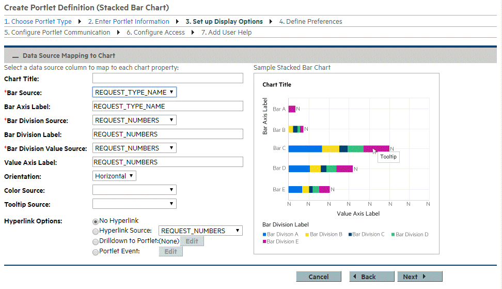Screen dimensions: 502x289
Task: Click the yellow Bar Division B legend swatch
Action: point(307,235)
